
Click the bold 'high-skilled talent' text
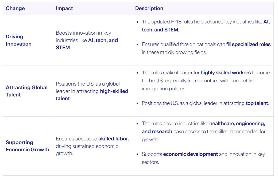point(92,95)
